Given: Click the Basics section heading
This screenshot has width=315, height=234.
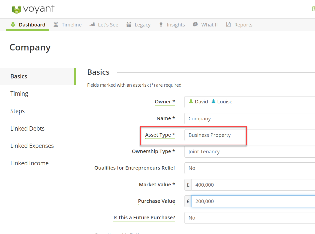Looking at the screenshot, I should click(x=98, y=72).
